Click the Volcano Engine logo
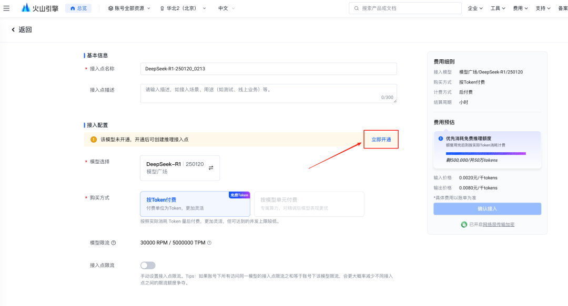 click(x=40, y=8)
